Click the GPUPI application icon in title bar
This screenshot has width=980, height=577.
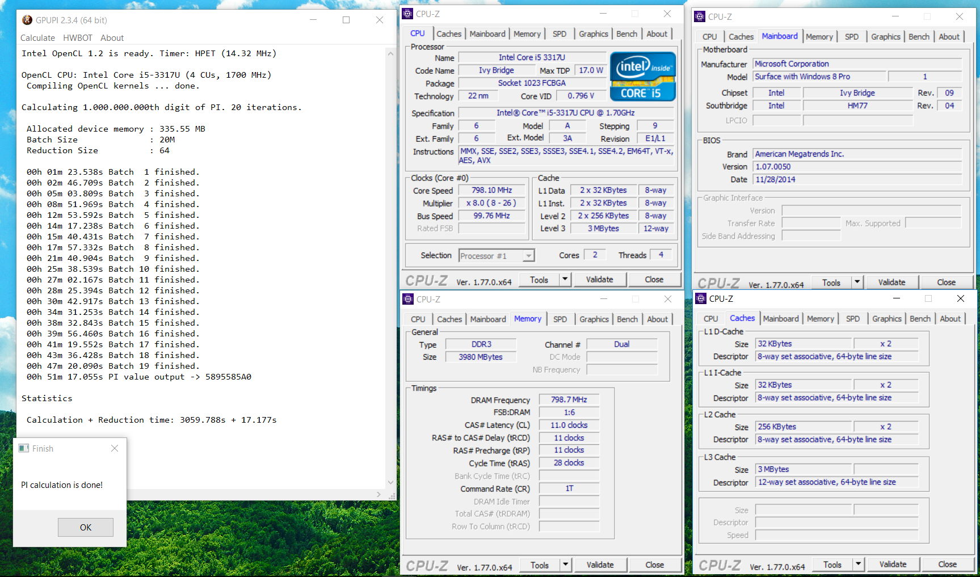pyautogui.click(x=27, y=20)
